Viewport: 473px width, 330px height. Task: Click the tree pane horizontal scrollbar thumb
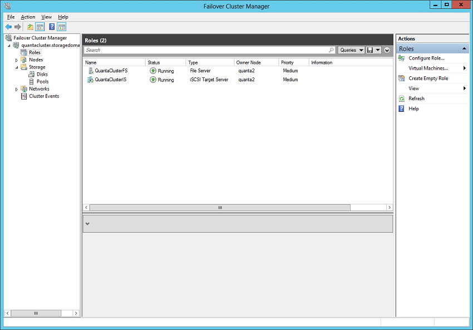pyautogui.click(x=36, y=313)
